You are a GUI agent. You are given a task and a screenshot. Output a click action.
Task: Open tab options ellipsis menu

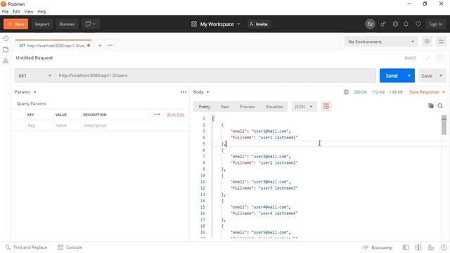click(110, 45)
